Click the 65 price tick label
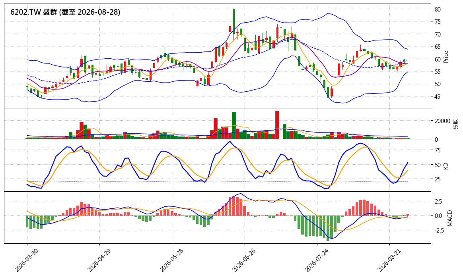The width and height of the screenshot is (463, 277). point(438,47)
